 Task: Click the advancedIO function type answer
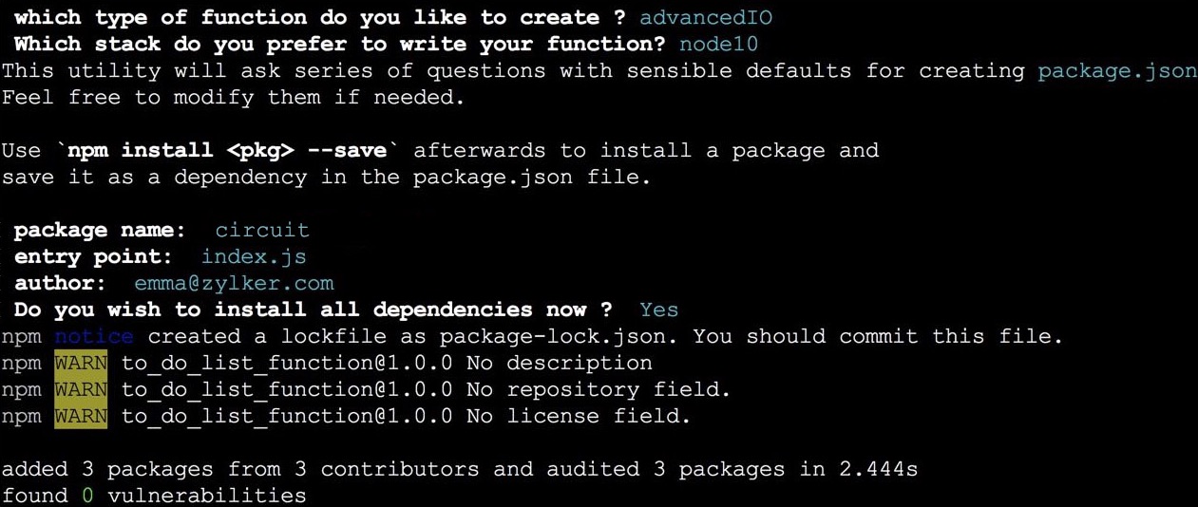706,17
